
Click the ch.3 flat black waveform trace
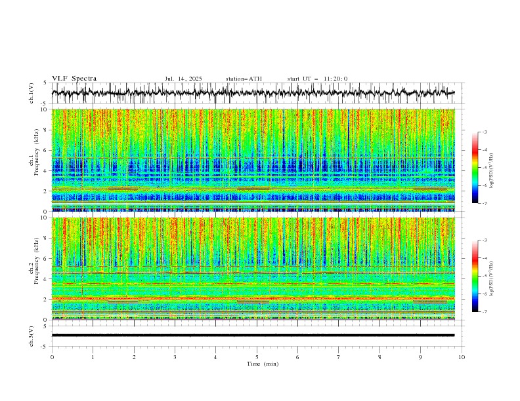[253, 335]
